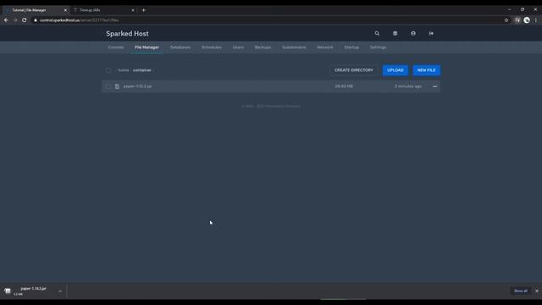Open the search icon in the Sparked Host header
Image resolution: width=542 pixels, height=305 pixels.
point(377,34)
